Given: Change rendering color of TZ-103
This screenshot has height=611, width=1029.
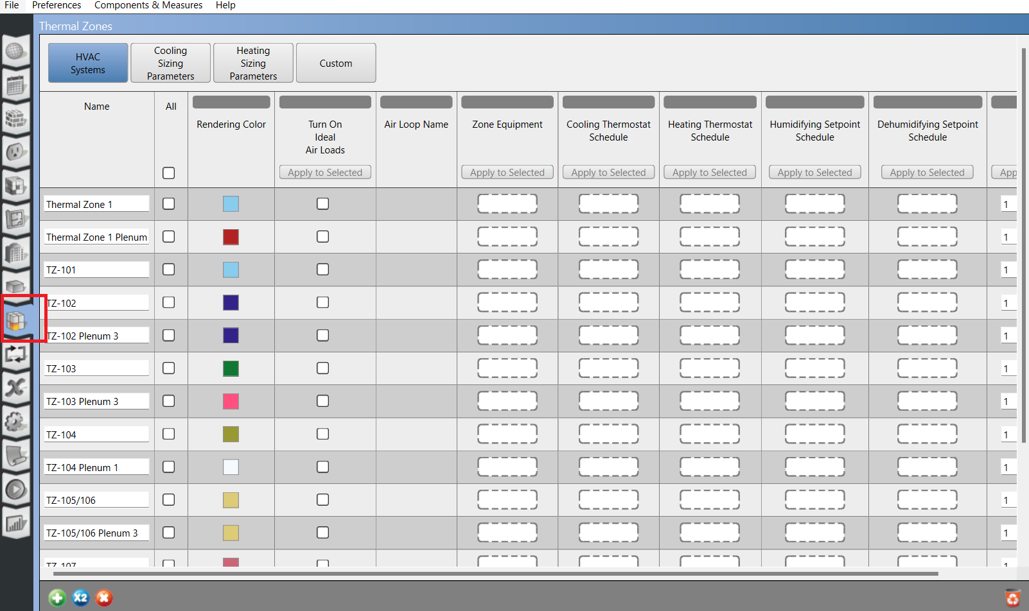Looking at the screenshot, I should [x=231, y=368].
